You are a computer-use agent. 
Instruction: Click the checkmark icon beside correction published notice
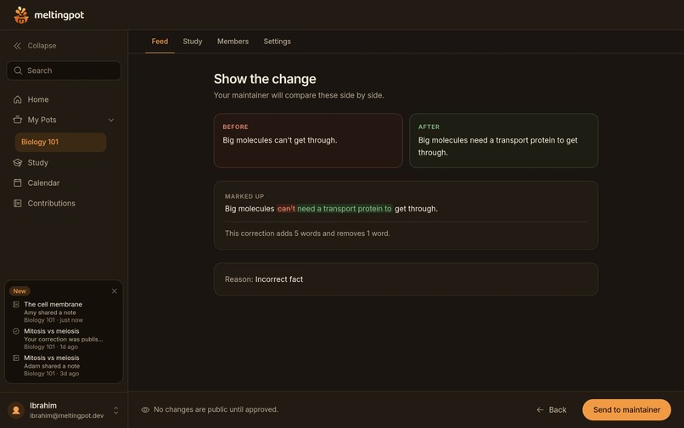pos(16,331)
